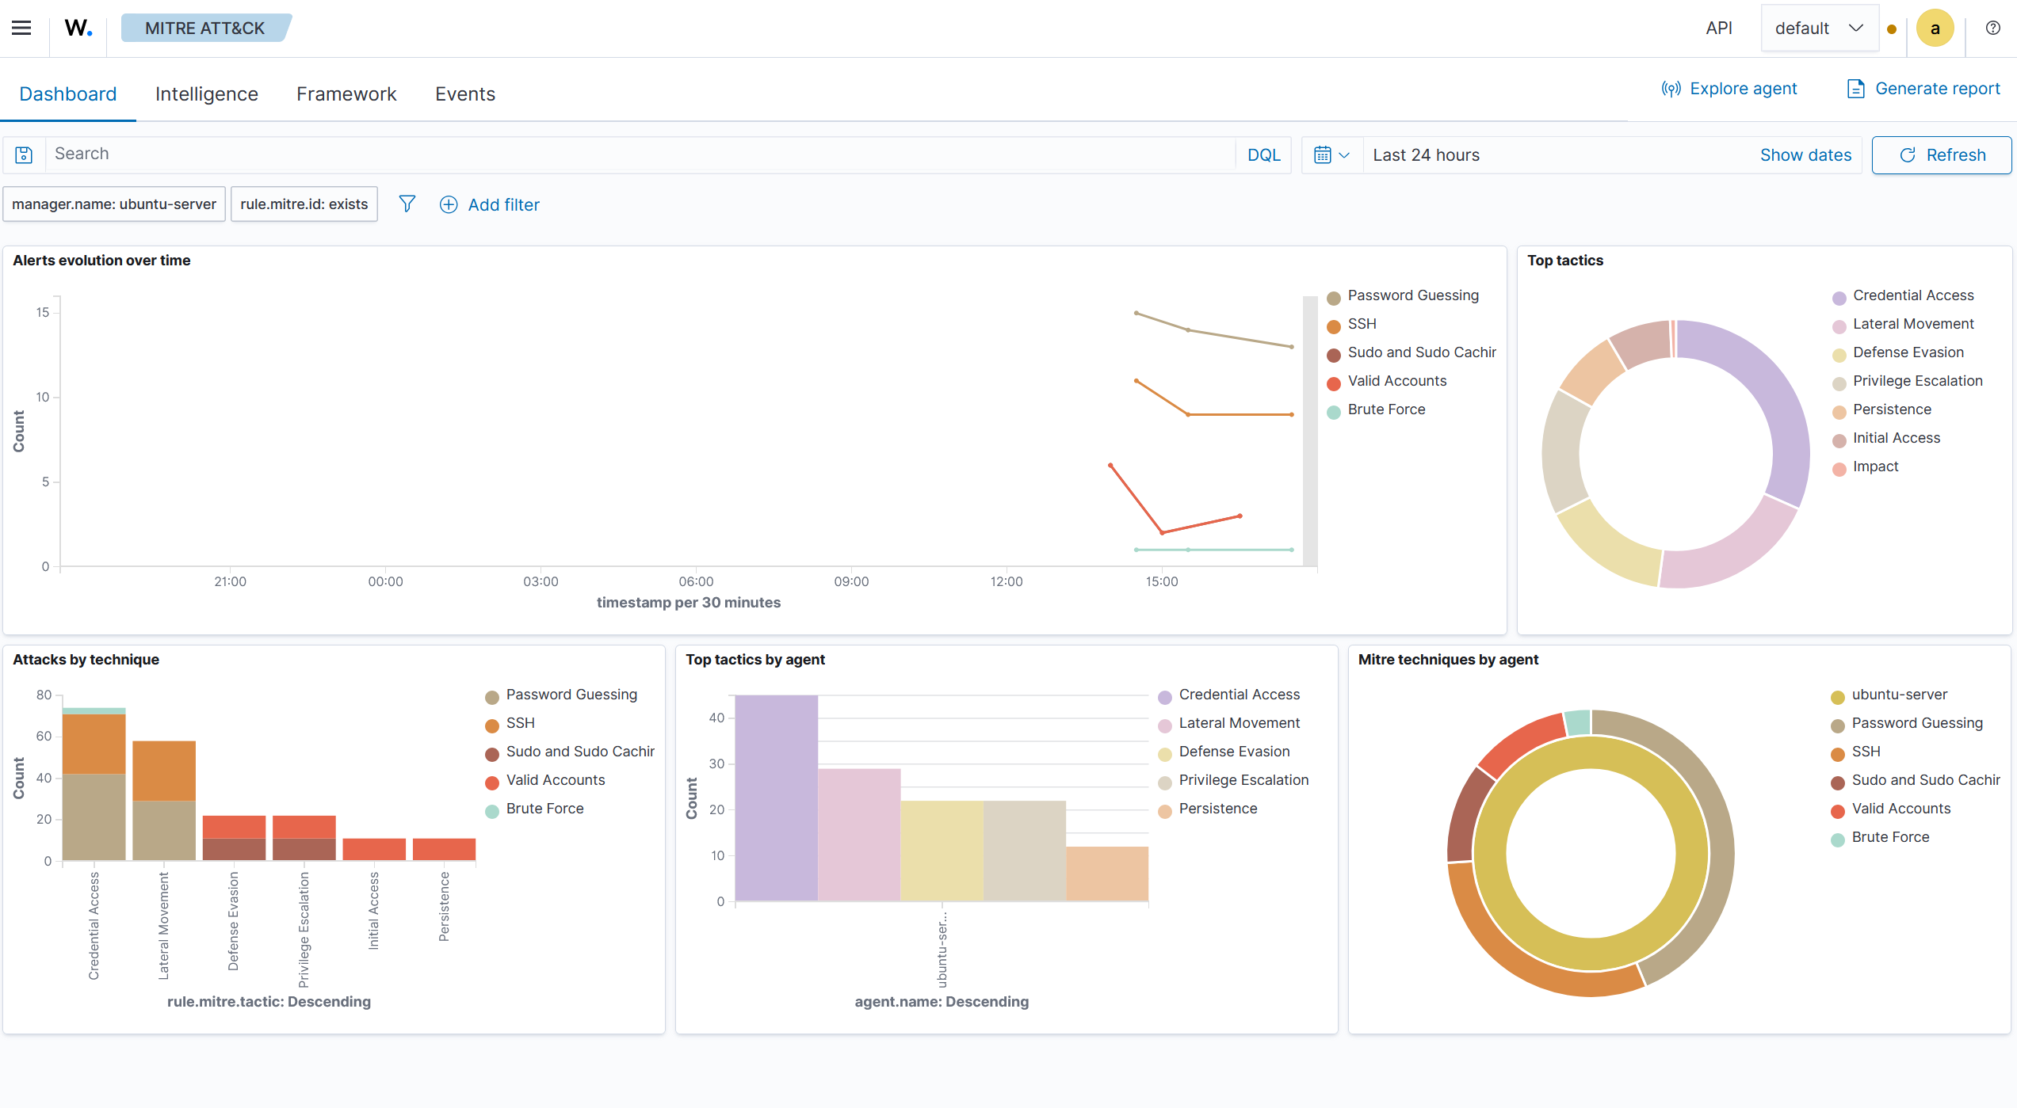Click the Refresh button
This screenshot has width=2017, height=1108.
click(x=1942, y=155)
